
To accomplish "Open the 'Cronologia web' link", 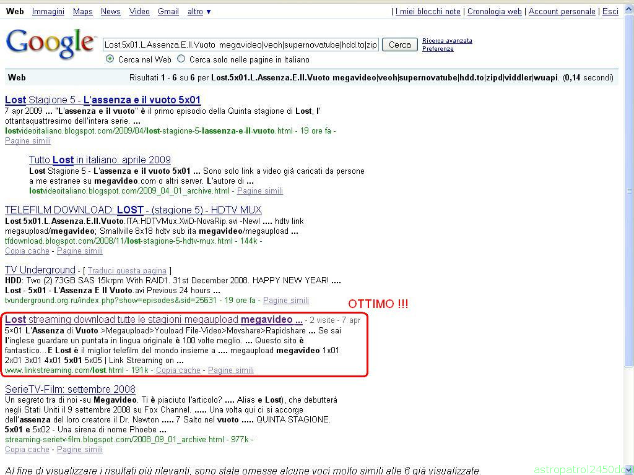I will [495, 12].
